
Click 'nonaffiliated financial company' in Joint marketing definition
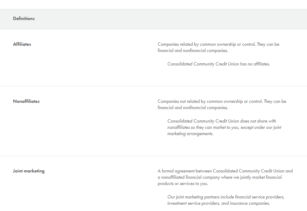point(192,177)
